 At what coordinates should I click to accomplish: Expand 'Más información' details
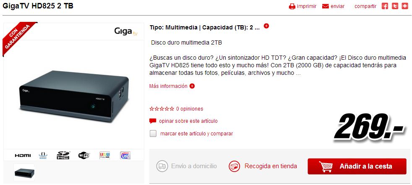coord(172,86)
